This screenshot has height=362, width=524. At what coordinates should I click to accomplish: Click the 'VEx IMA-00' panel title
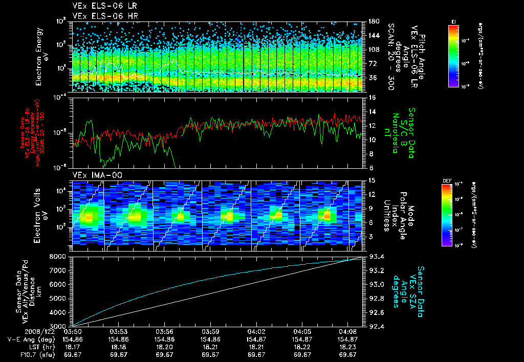97,175
